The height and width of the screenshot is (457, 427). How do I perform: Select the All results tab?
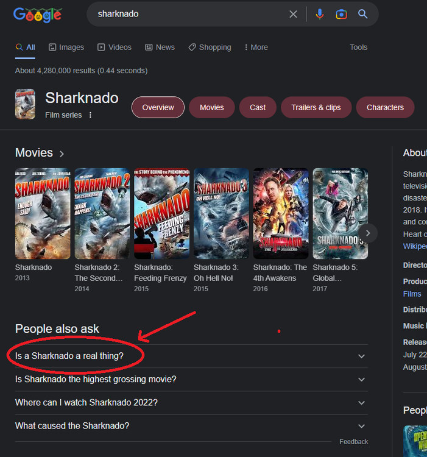[x=26, y=47]
